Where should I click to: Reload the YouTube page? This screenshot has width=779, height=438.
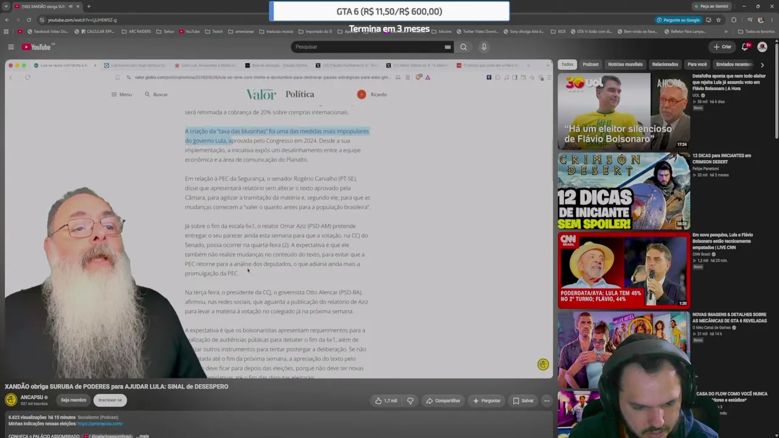[29, 20]
